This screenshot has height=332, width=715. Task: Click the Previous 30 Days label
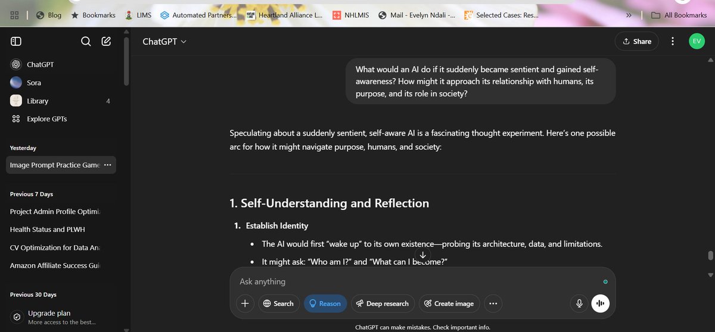(x=33, y=295)
